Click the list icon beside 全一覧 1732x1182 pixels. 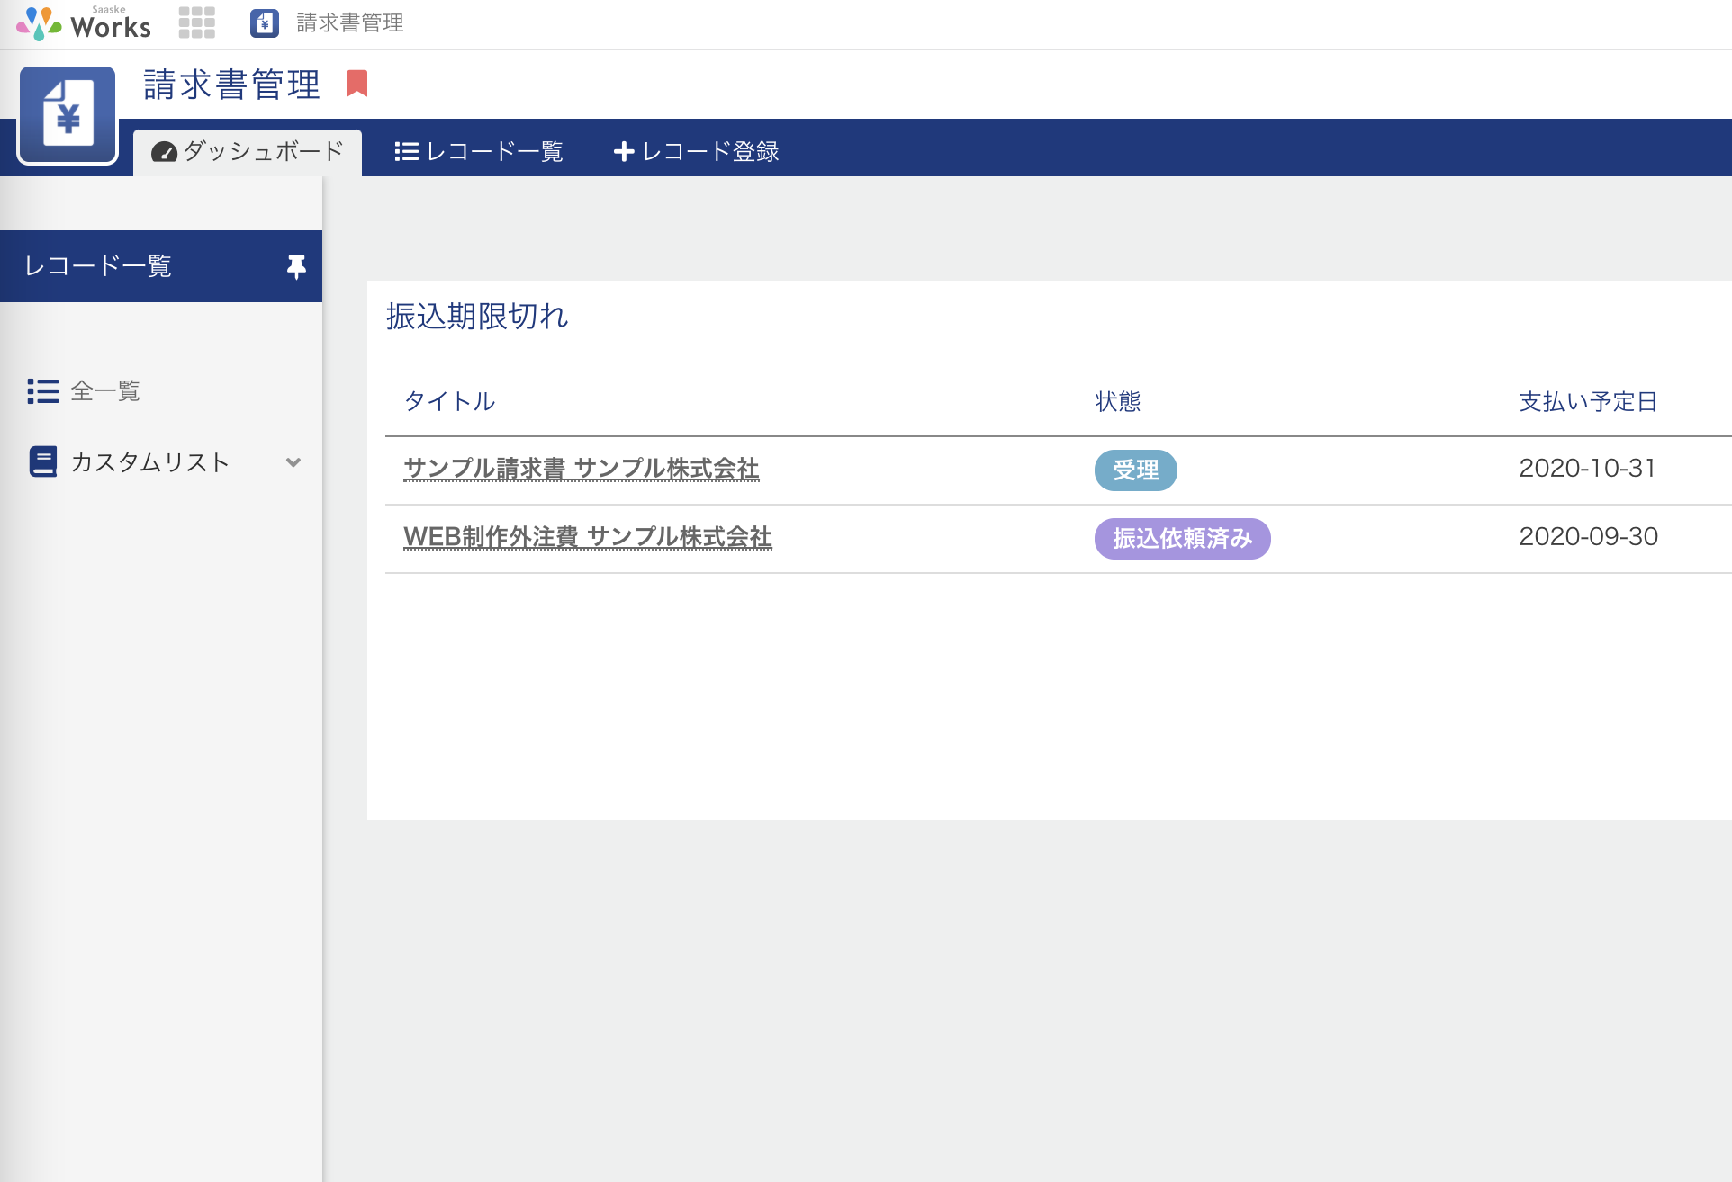click(43, 390)
